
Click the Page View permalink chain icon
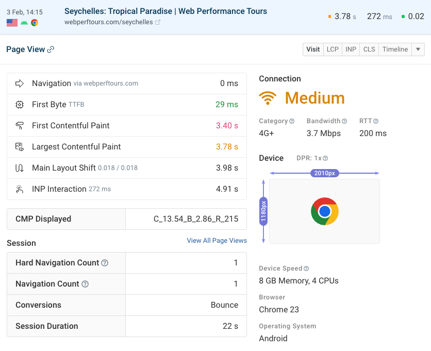point(51,49)
